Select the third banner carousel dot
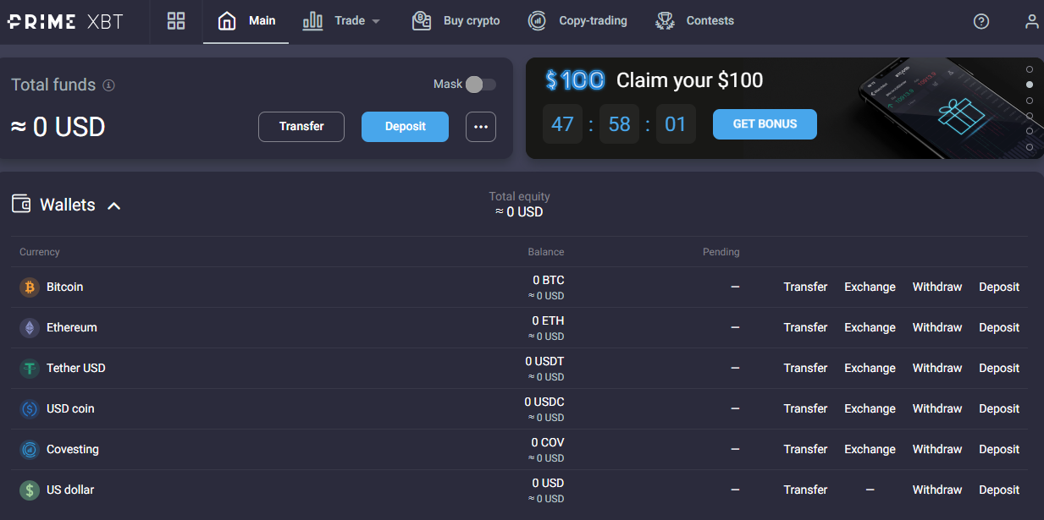1044x520 pixels. pyautogui.click(x=1030, y=101)
